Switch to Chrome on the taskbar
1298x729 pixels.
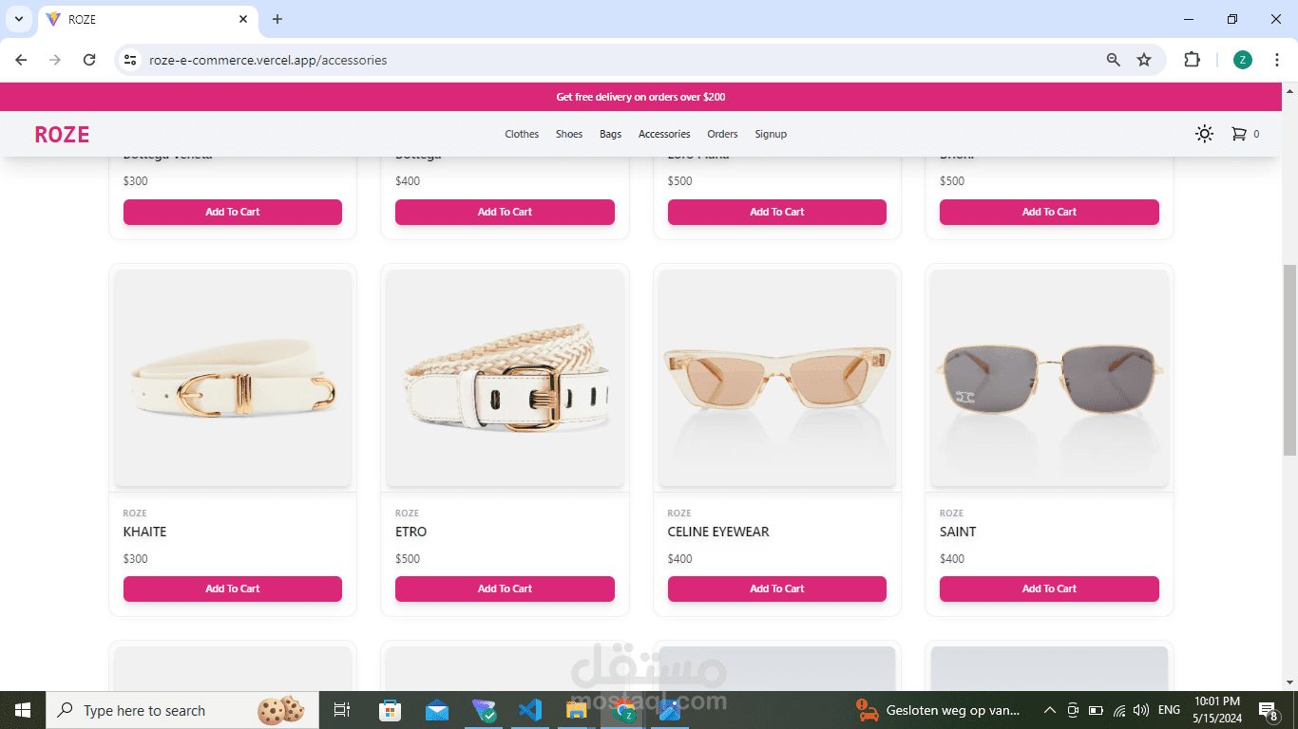point(623,710)
